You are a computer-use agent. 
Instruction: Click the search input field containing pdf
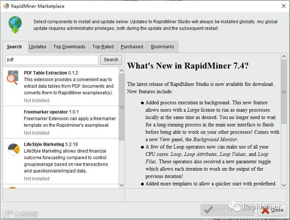point(52,60)
